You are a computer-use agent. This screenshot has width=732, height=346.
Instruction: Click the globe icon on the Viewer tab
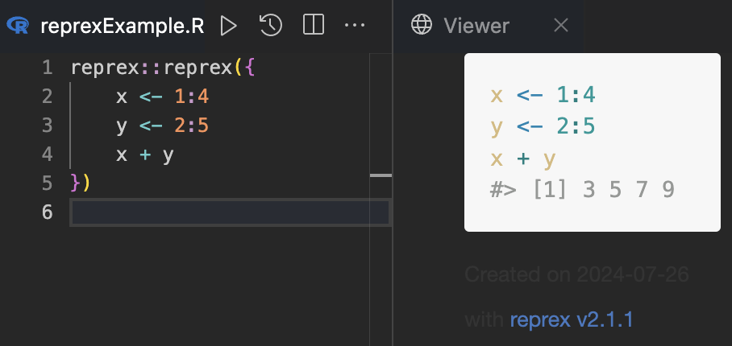tap(422, 26)
